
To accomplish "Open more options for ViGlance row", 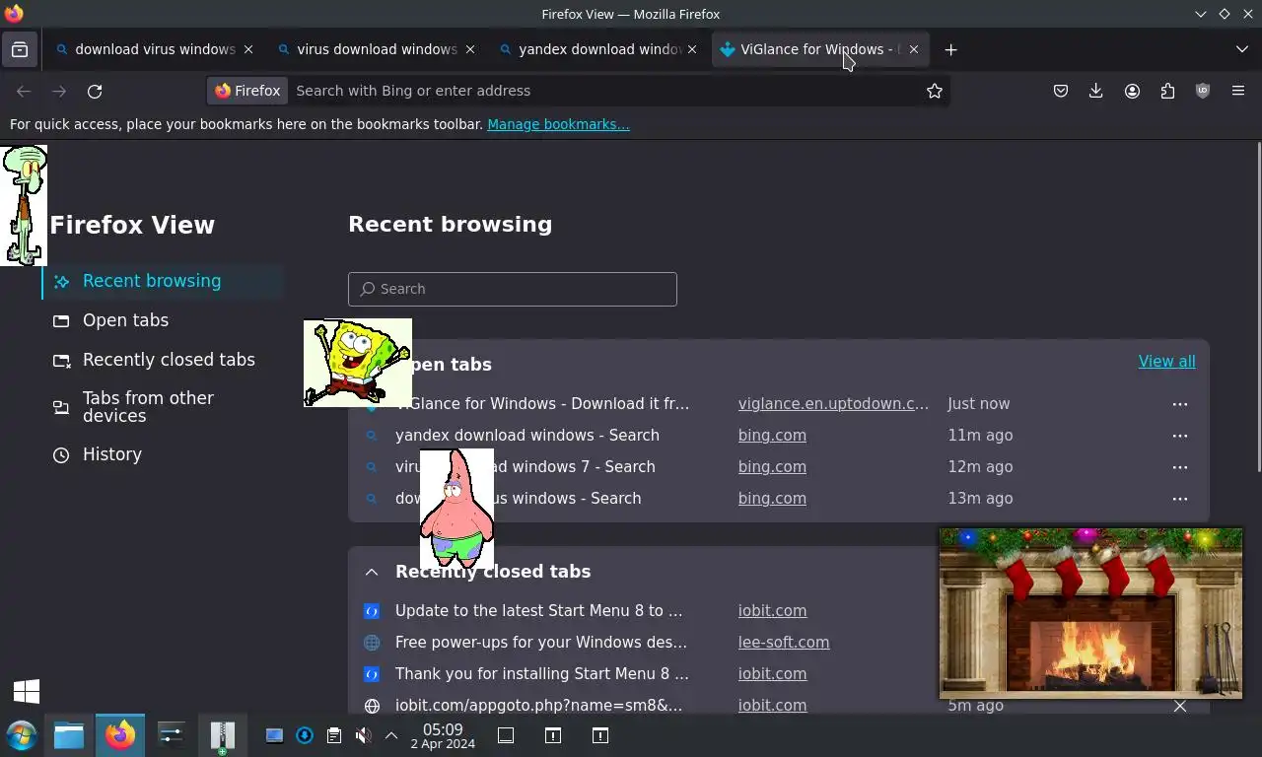I will (1180, 404).
